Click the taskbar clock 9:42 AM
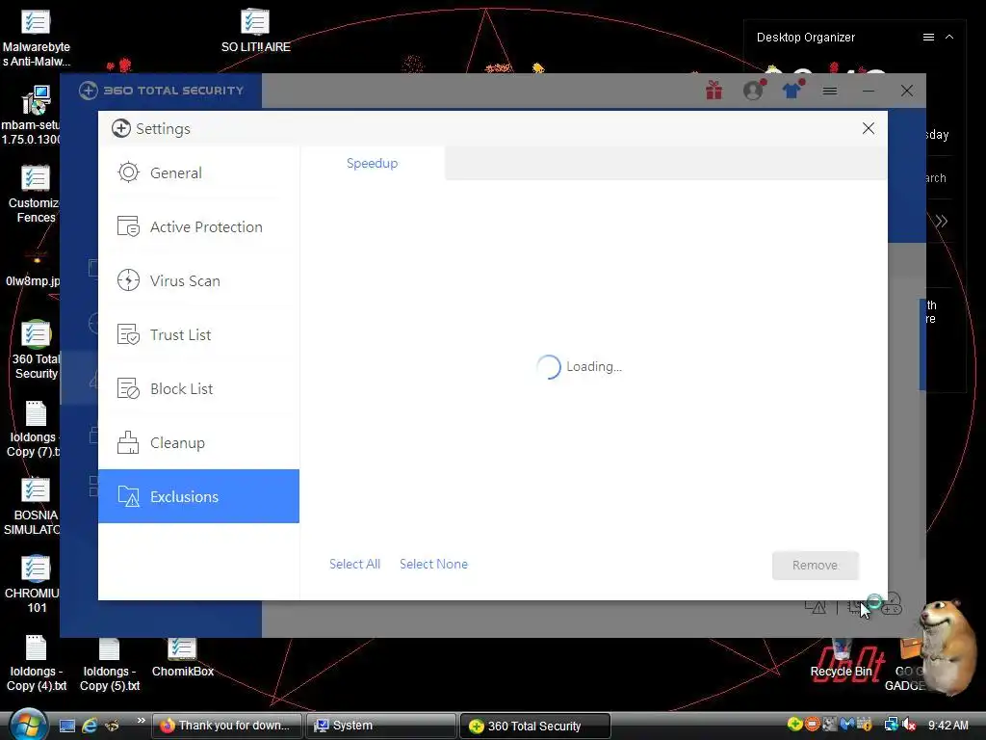 (x=948, y=726)
